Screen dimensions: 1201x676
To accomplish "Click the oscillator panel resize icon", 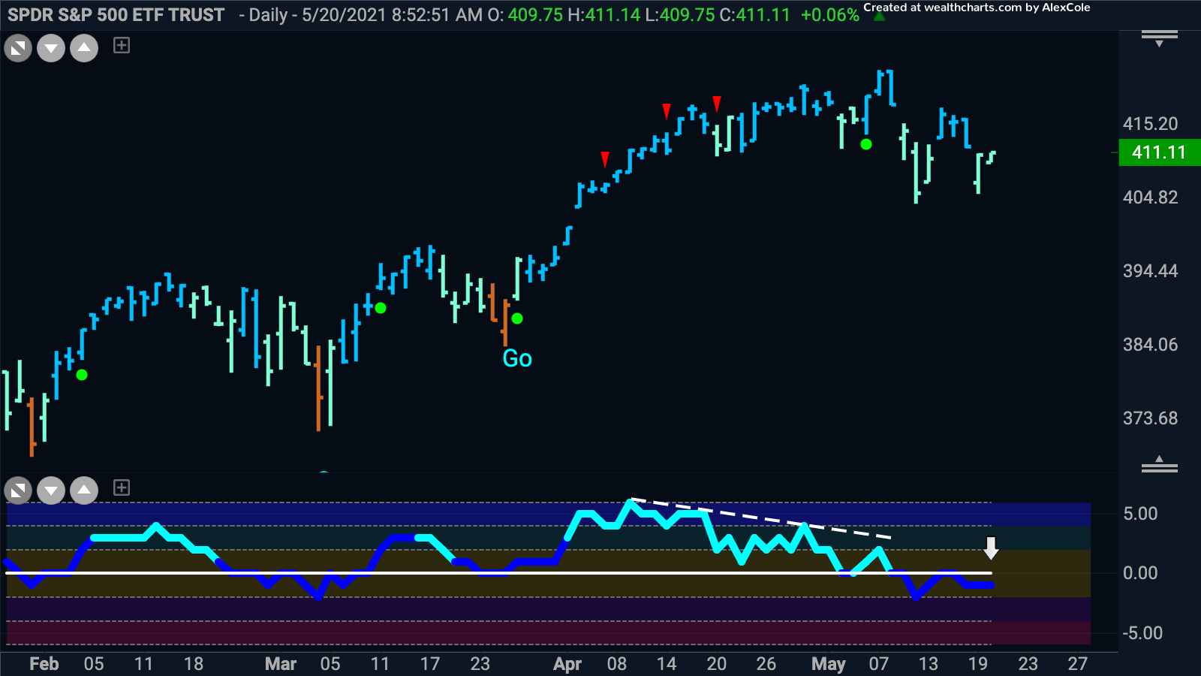I will coord(18,491).
